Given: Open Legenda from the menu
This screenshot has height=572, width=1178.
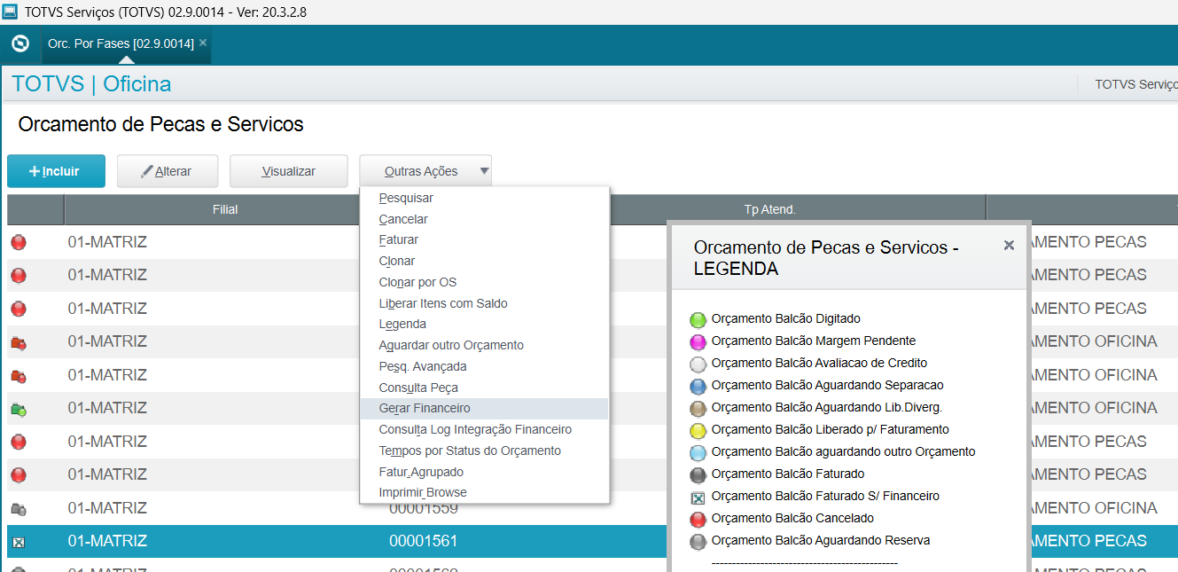Looking at the screenshot, I should point(484,325).
